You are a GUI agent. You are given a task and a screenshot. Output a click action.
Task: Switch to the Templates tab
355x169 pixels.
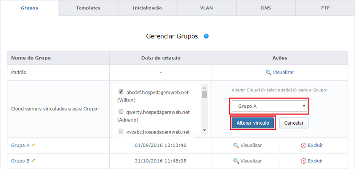coord(88,8)
